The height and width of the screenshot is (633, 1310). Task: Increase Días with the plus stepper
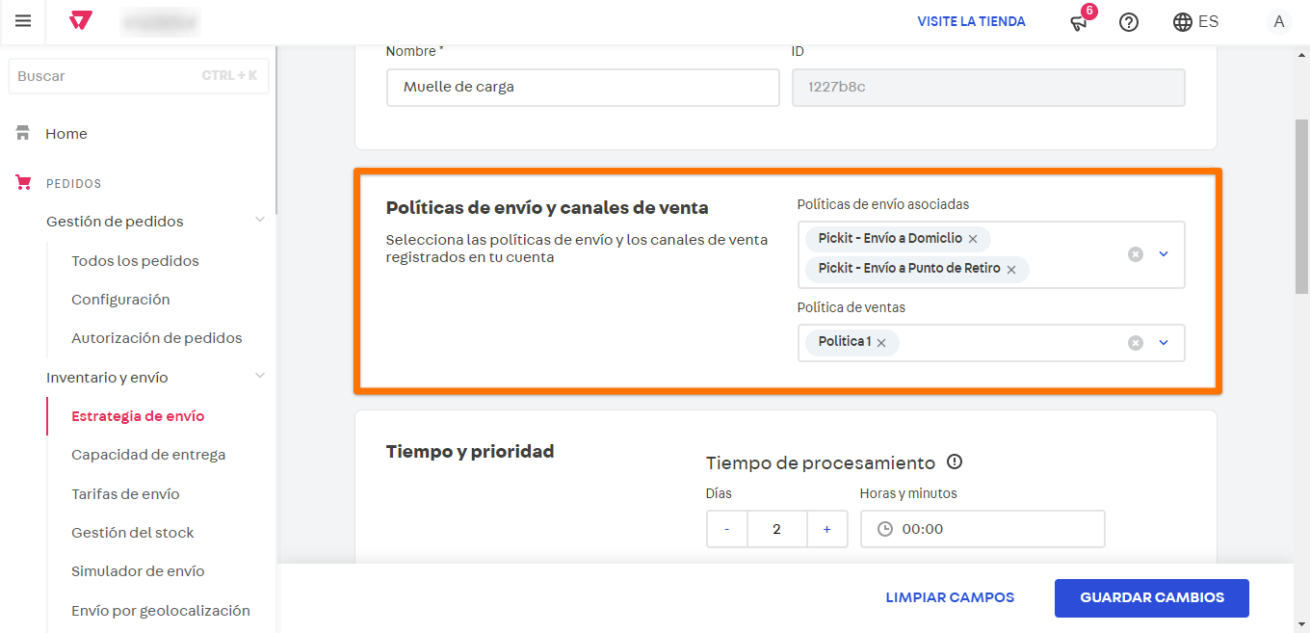pos(827,528)
